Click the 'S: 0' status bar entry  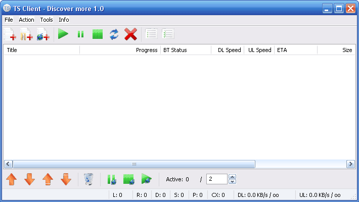[179, 195]
